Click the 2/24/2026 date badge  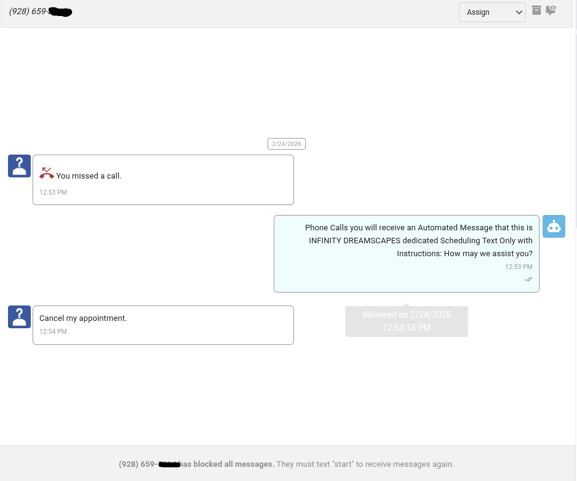coord(286,144)
